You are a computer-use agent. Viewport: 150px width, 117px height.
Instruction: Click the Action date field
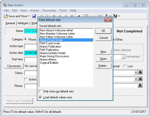tap(31, 53)
